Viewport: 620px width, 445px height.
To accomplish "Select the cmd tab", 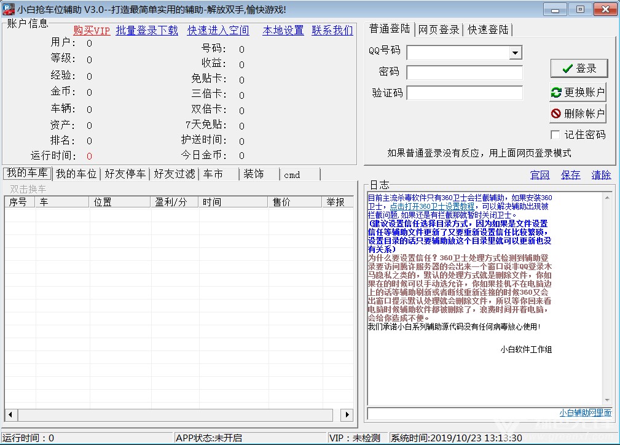I will (x=300, y=174).
